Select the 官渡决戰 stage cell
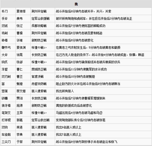 43,76
